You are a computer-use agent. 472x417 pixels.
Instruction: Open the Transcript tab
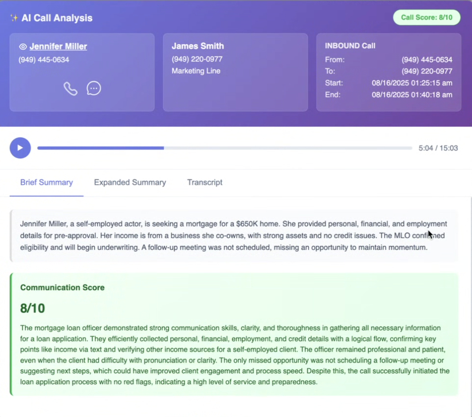pyautogui.click(x=204, y=182)
